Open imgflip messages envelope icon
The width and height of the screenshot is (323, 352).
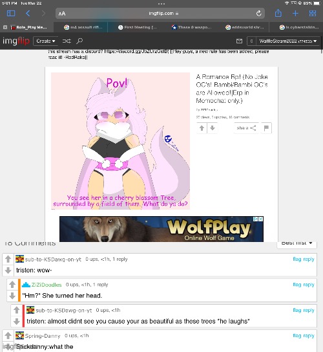pos(239,41)
